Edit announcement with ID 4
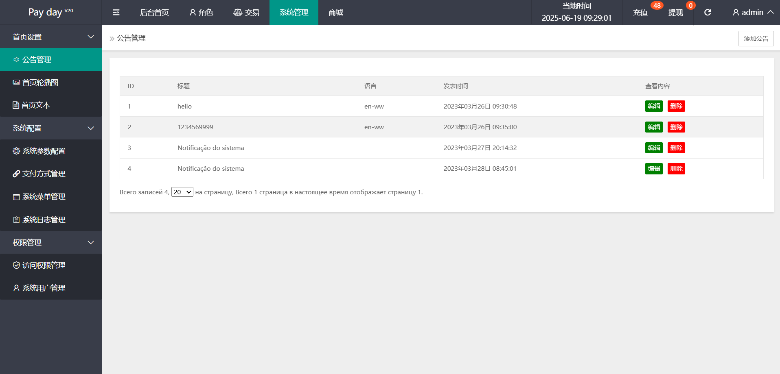The width and height of the screenshot is (780, 374). pos(654,169)
